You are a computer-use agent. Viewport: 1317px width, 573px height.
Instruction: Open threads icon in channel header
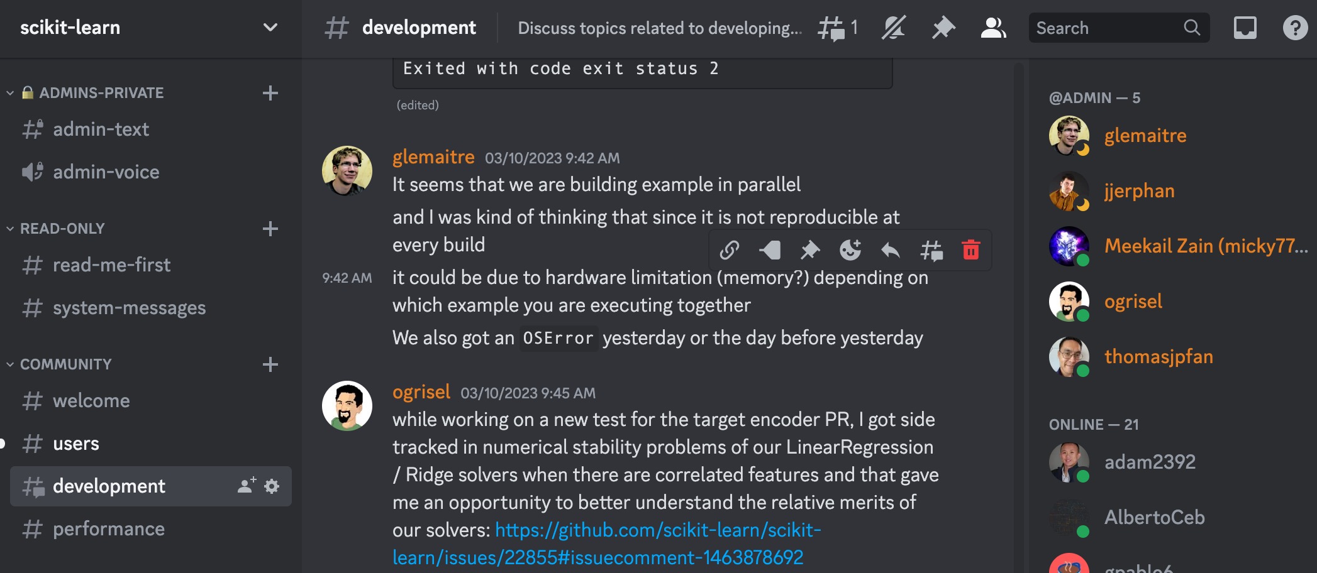point(831,28)
